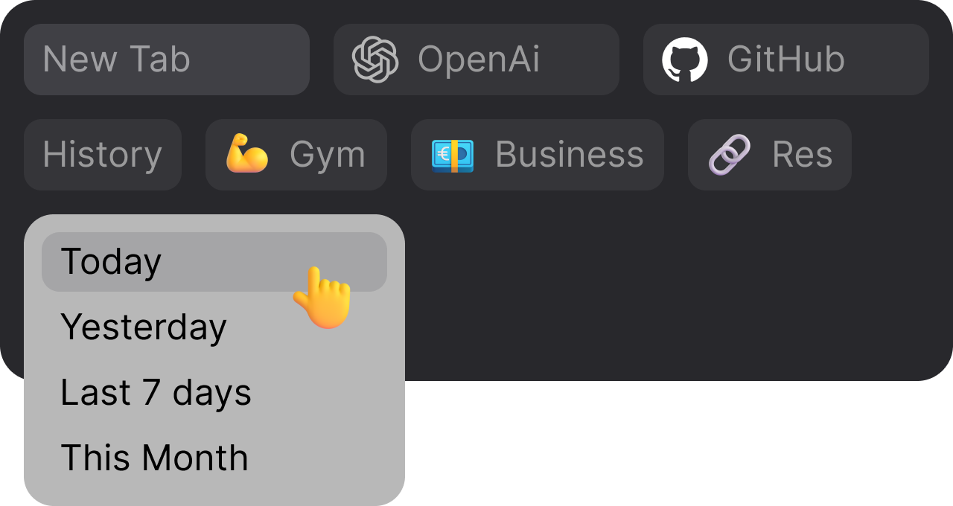Click the pointing hand emoji
The width and height of the screenshot is (953, 506).
tap(322, 298)
